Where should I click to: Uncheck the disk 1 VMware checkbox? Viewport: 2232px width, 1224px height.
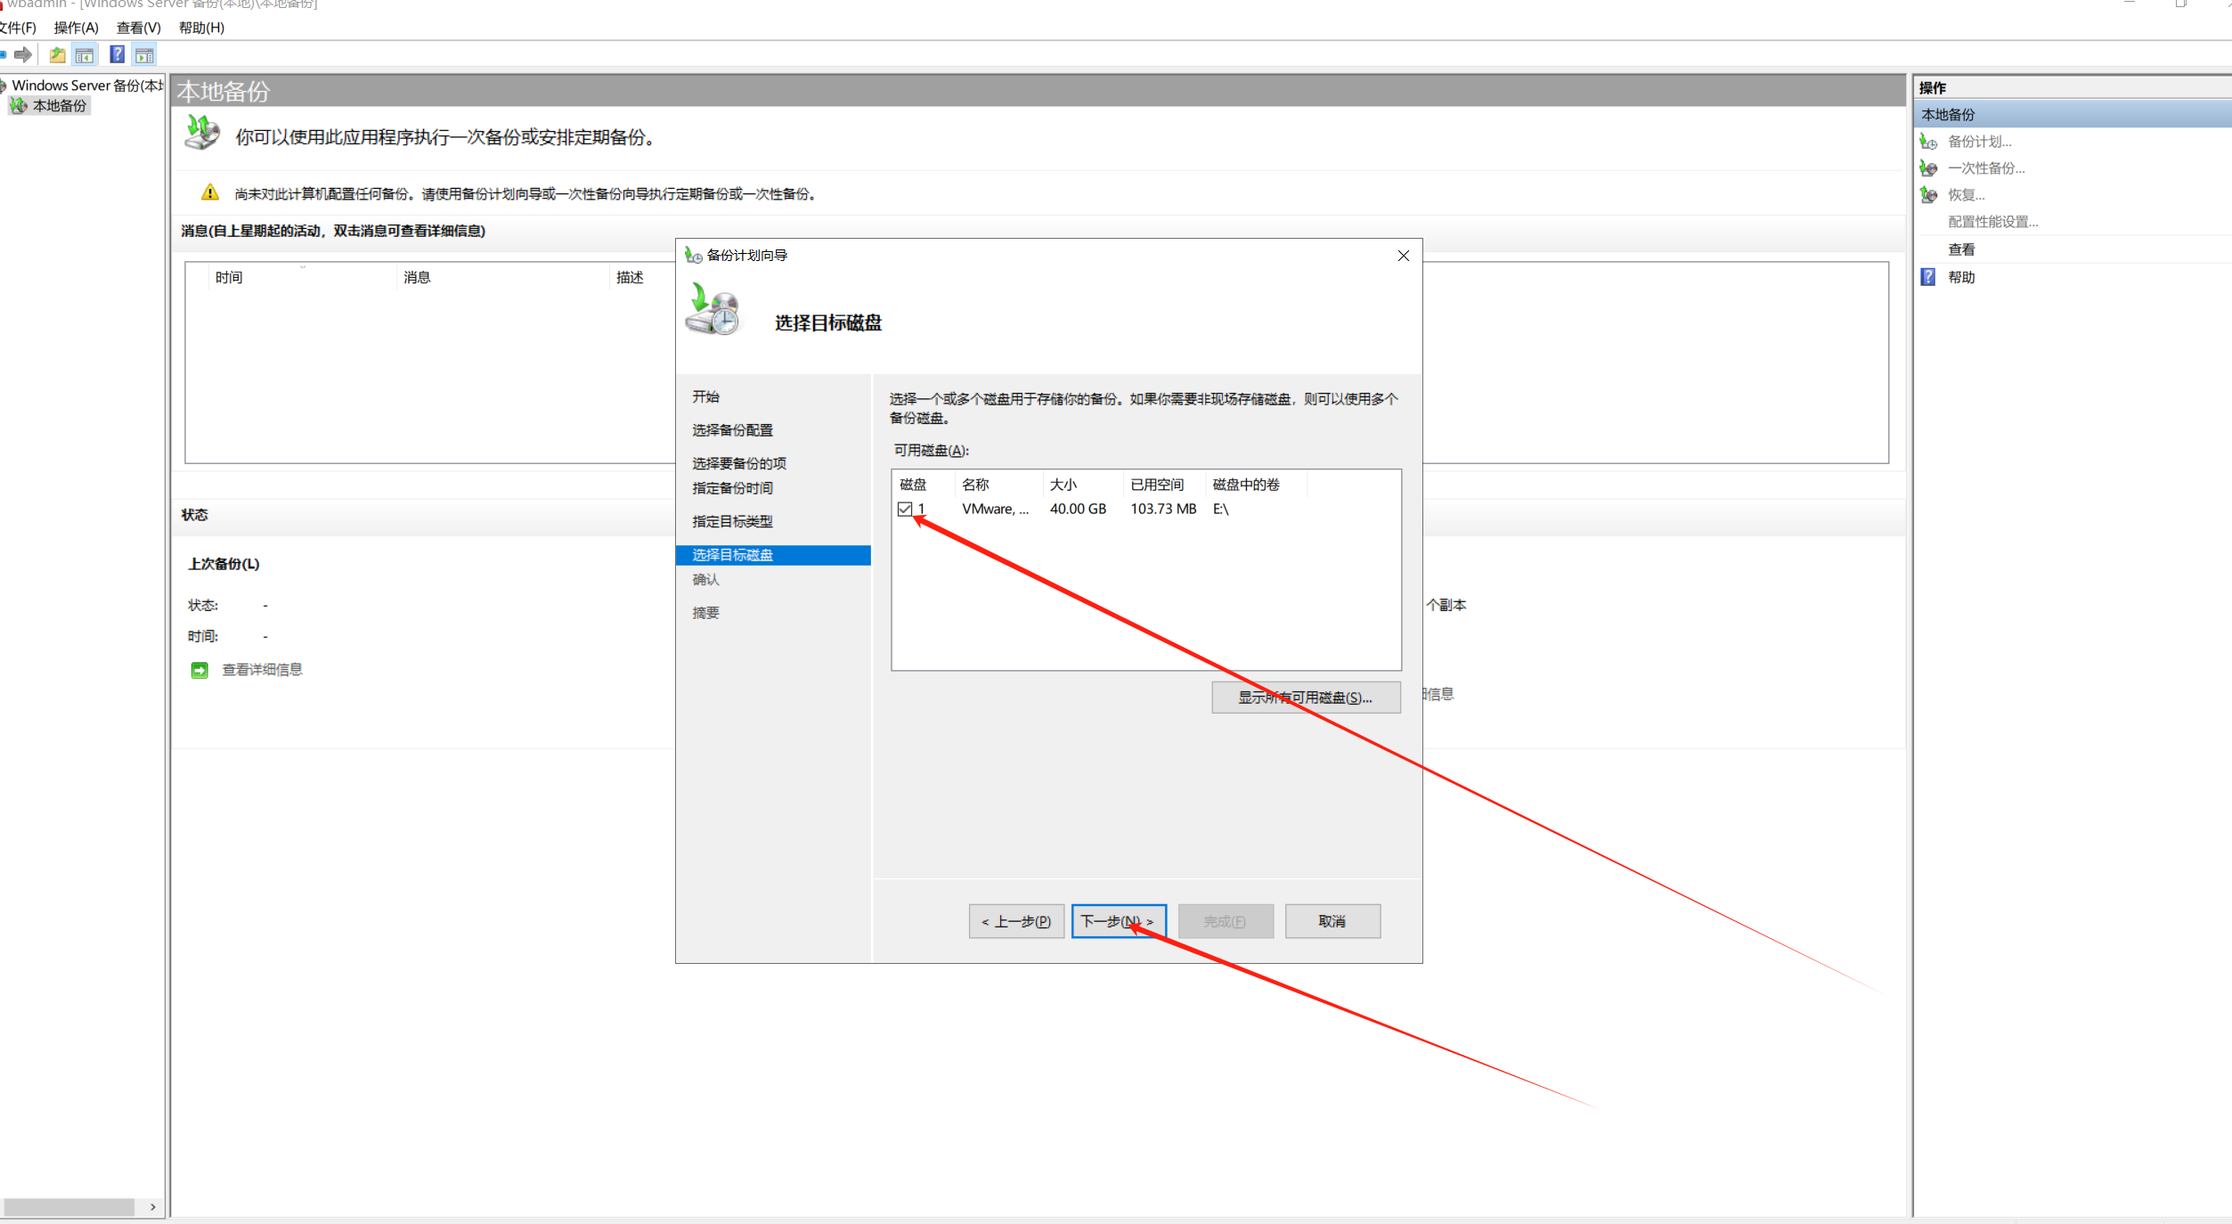(905, 510)
